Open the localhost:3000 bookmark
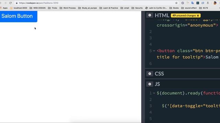The height and width of the screenshot is (123, 220). 19,8
